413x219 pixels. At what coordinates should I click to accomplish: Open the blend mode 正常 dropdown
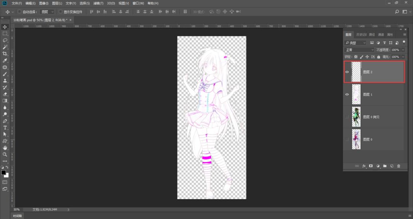(x=359, y=50)
